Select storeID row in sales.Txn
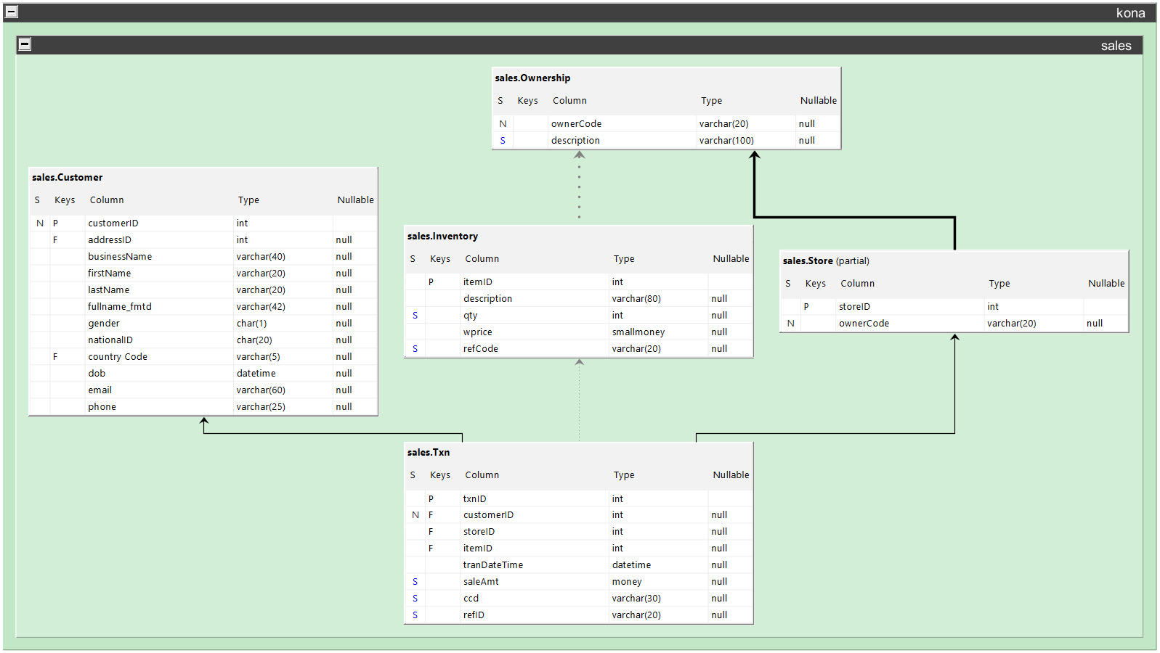 pos(579,531)
